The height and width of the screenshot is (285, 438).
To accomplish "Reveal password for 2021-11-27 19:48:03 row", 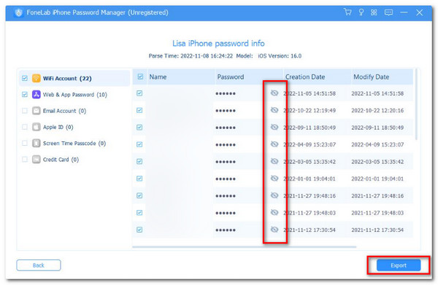I will [x=274, y=213].
